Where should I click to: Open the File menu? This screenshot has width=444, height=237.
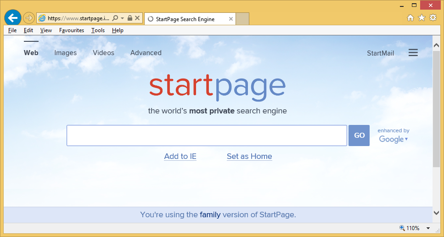[12, 30]
